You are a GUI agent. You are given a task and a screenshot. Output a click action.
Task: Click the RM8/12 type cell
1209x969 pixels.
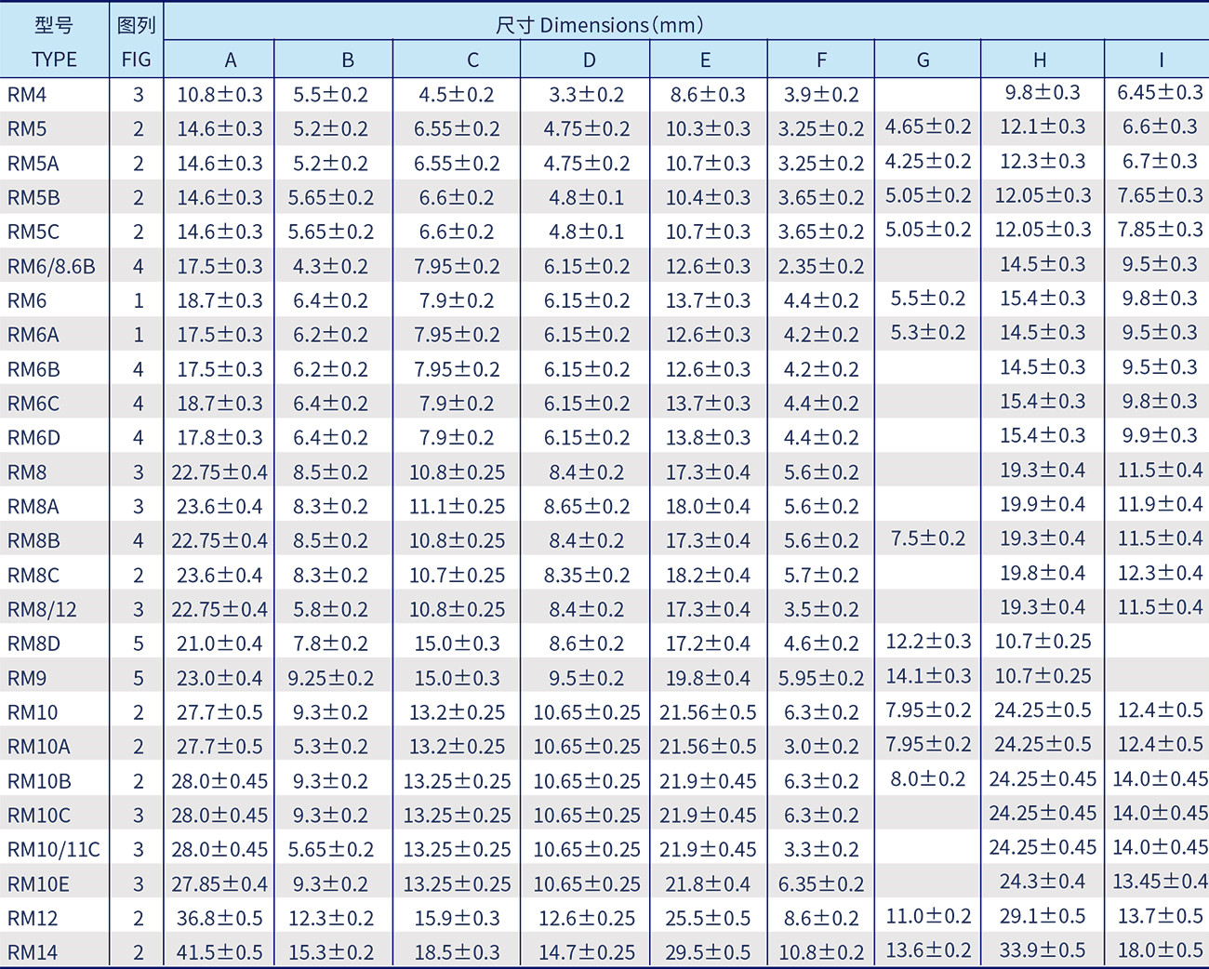point(42,610)
